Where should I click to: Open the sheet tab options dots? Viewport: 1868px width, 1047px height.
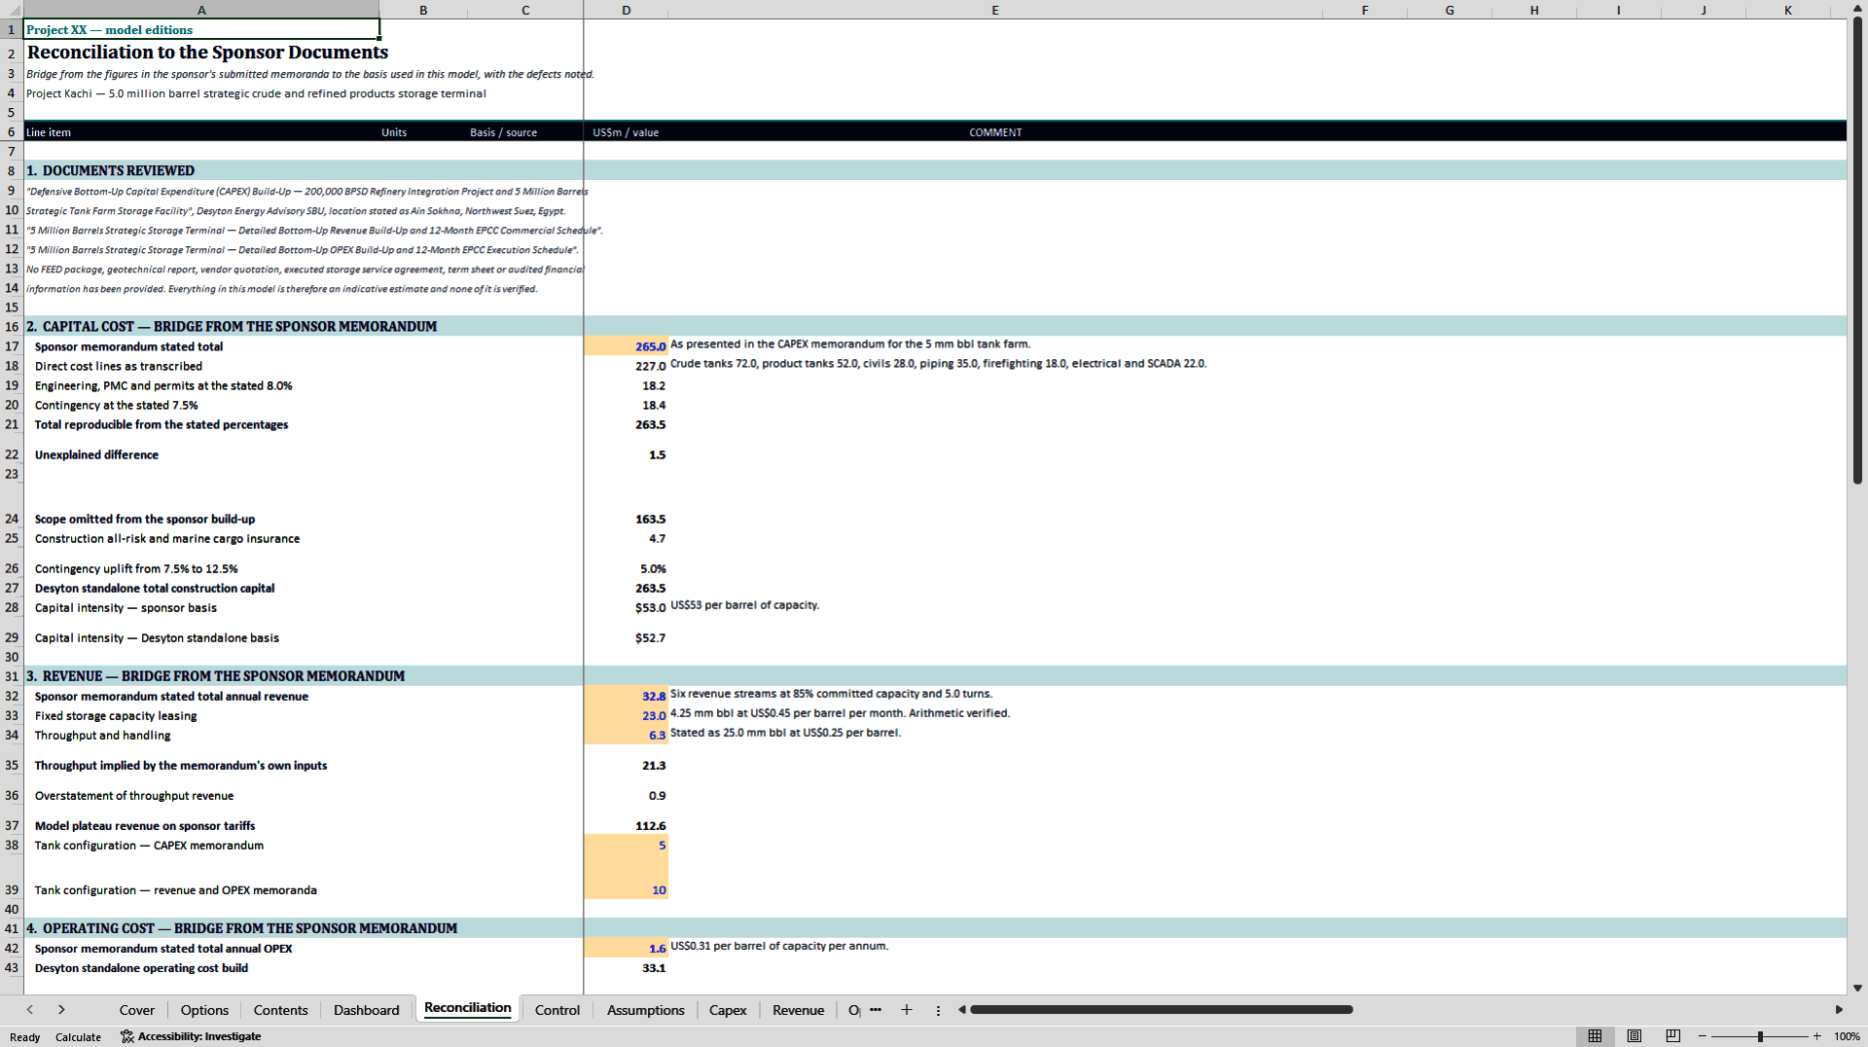[x=938, y=1010]
